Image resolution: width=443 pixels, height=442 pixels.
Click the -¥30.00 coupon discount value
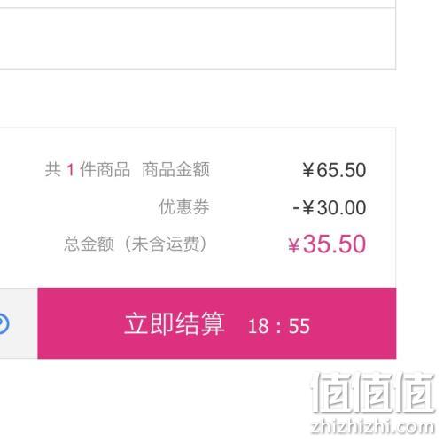click(330, 207)
